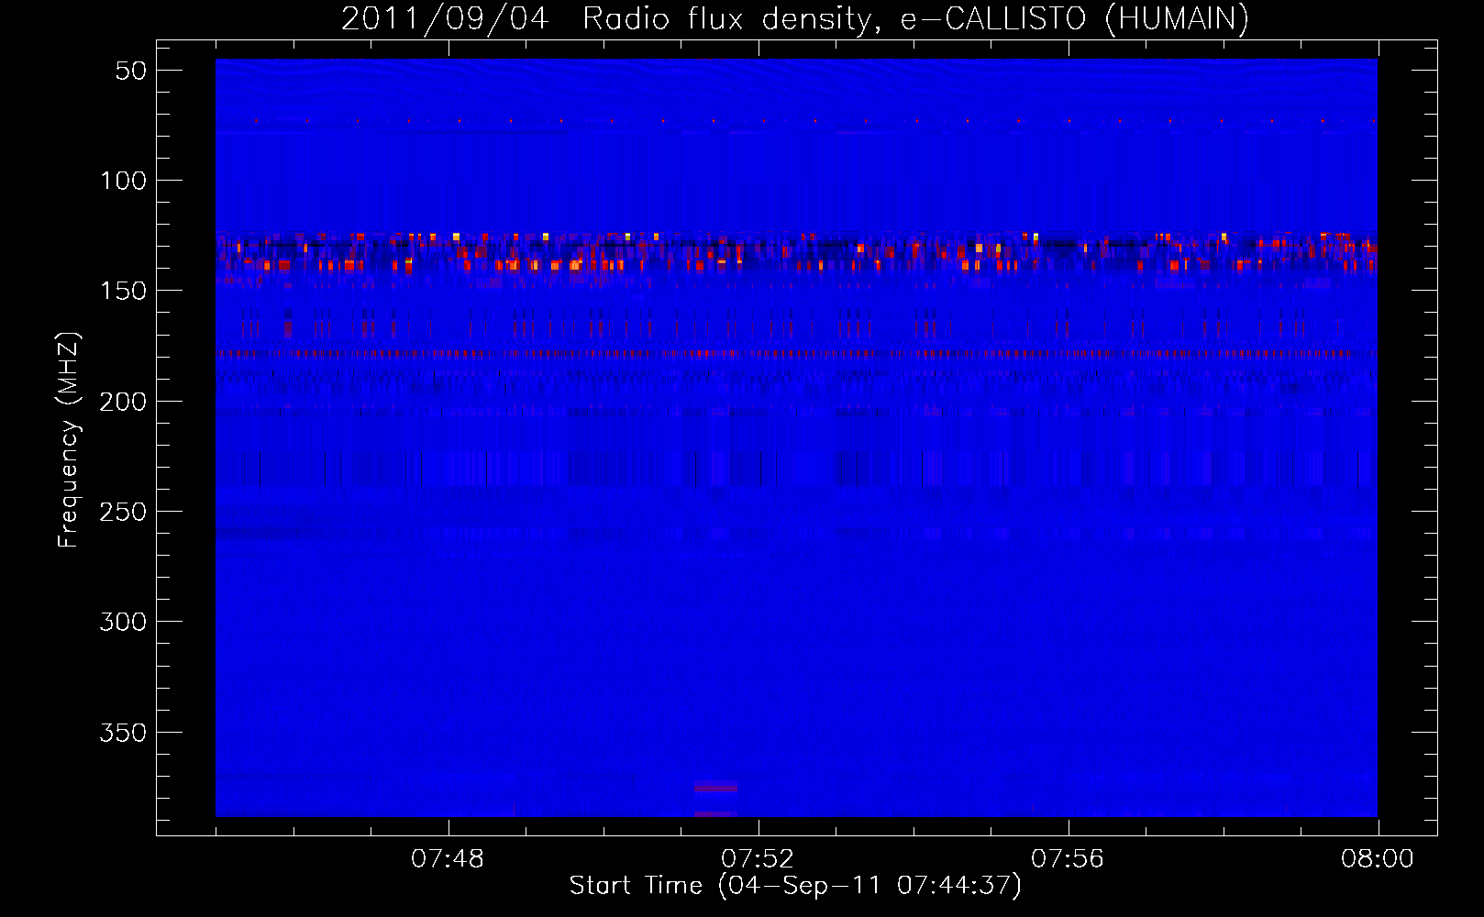Click the plot title mentioning e-CALLISTO (HUMAIN)
The height and width of the screenshot is (917, 1484).
click(x=795, y=18)
